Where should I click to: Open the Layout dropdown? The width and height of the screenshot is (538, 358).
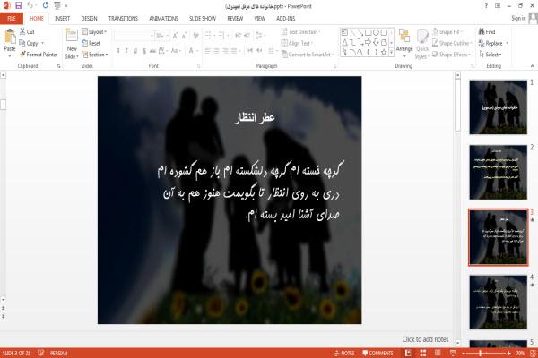point(94,32)
